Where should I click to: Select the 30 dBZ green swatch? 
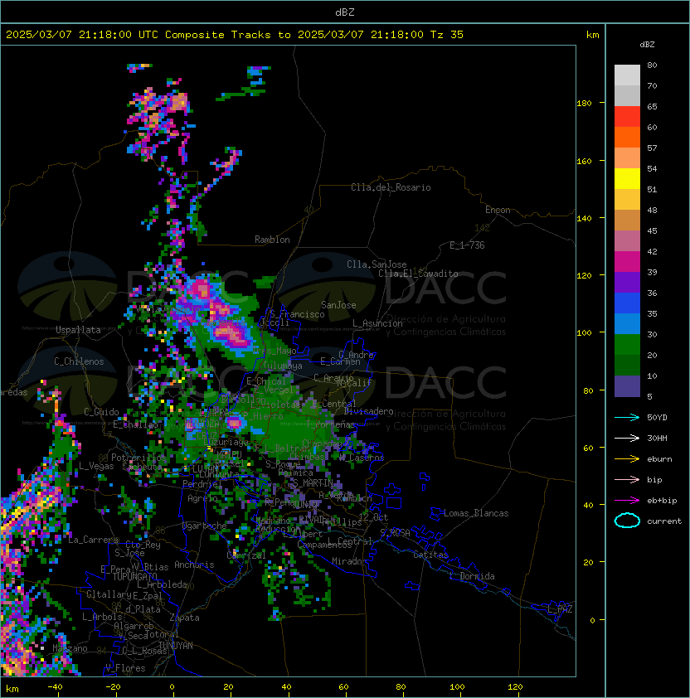[627, 345]
